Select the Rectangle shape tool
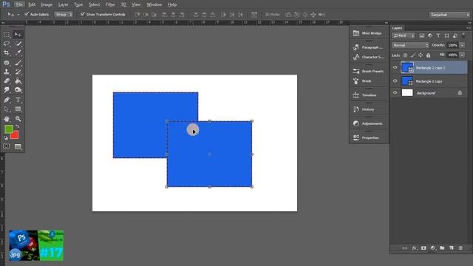Viewport: 473px width, 266px height. pos(18,109)
